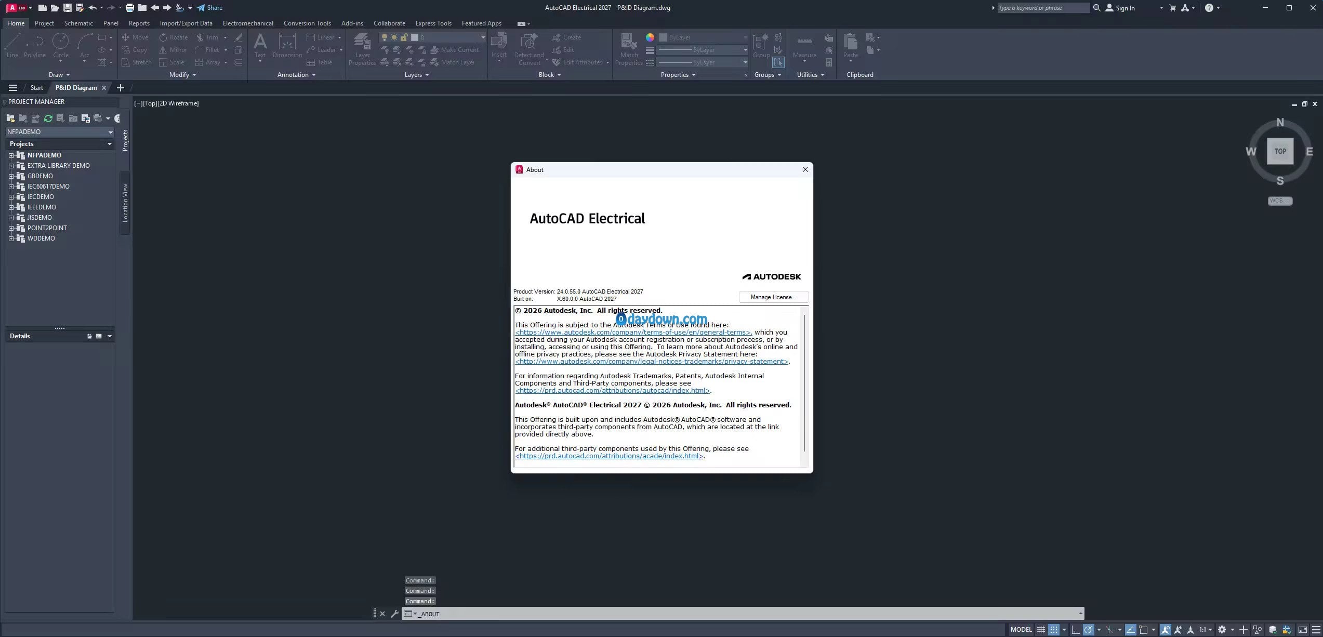Open the Start drawing tab

(36, 88)
